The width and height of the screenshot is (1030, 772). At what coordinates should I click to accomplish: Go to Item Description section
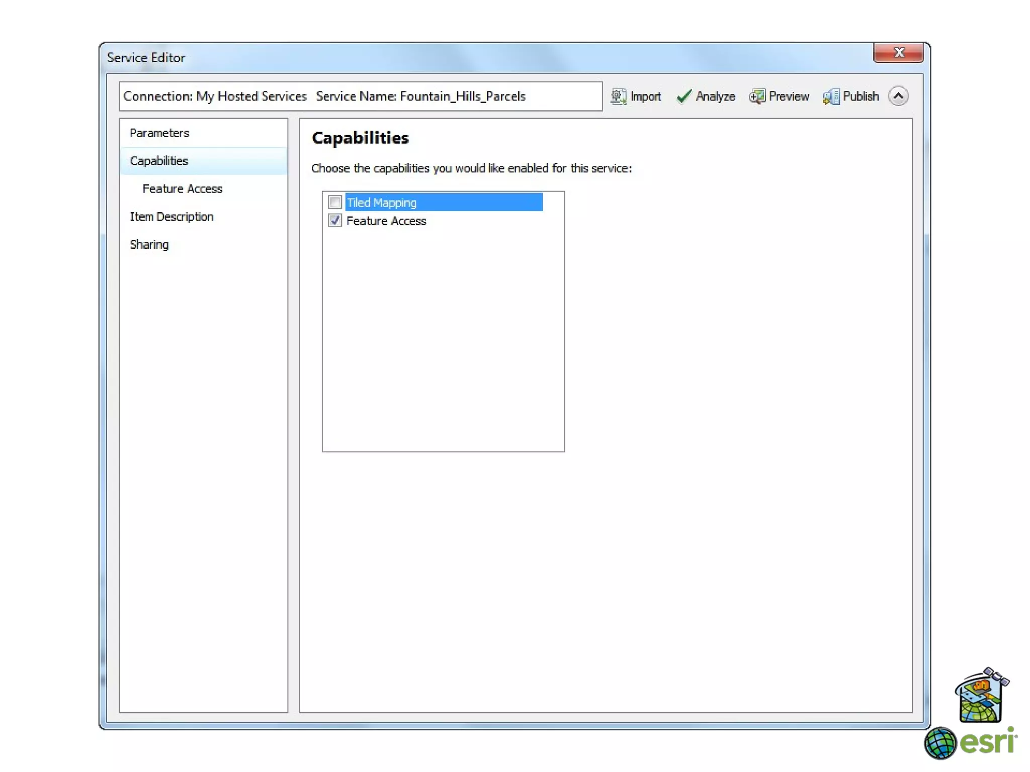tap(171, 217)
